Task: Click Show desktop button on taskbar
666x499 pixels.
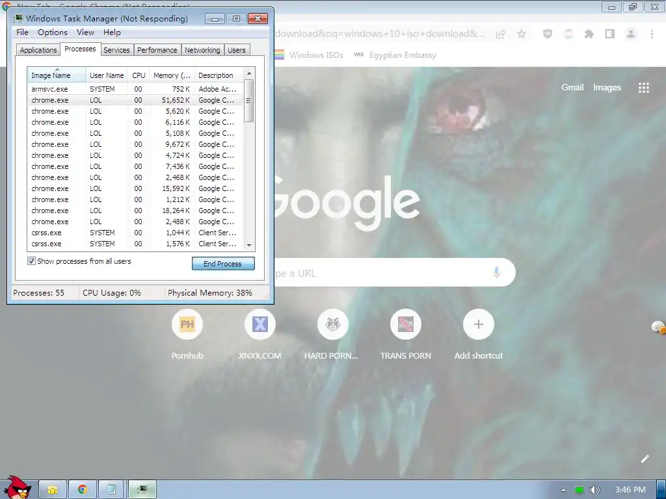Action: point(661,490)
